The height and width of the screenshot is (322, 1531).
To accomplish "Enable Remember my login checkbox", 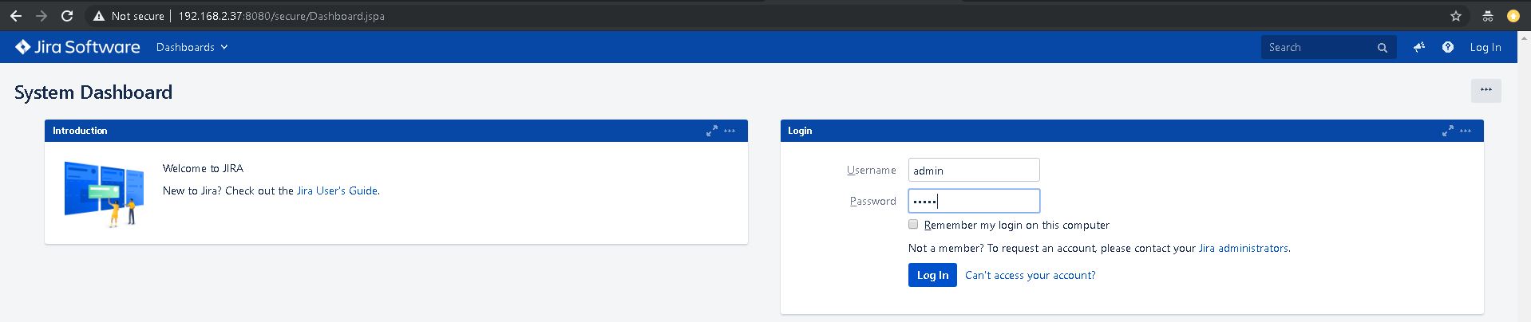I will tap(913, 225).
